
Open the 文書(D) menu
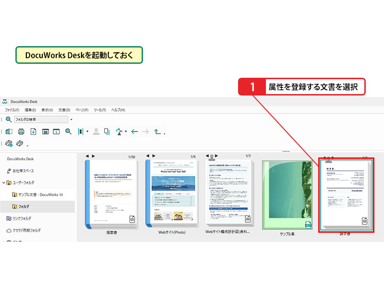[x=64, y=110]
